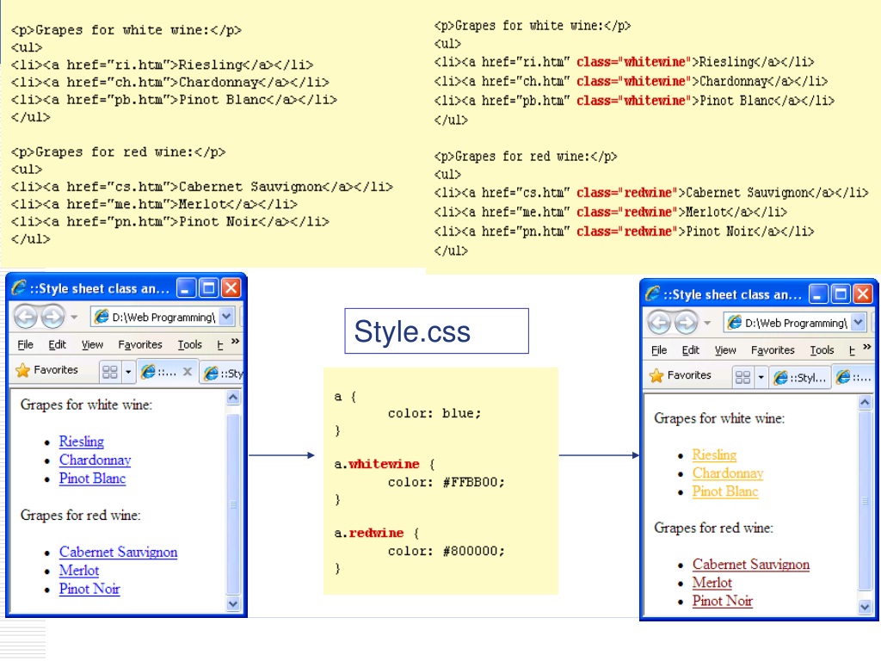
Task: Click IE logo in left window title bar
Action: point(19,287)
